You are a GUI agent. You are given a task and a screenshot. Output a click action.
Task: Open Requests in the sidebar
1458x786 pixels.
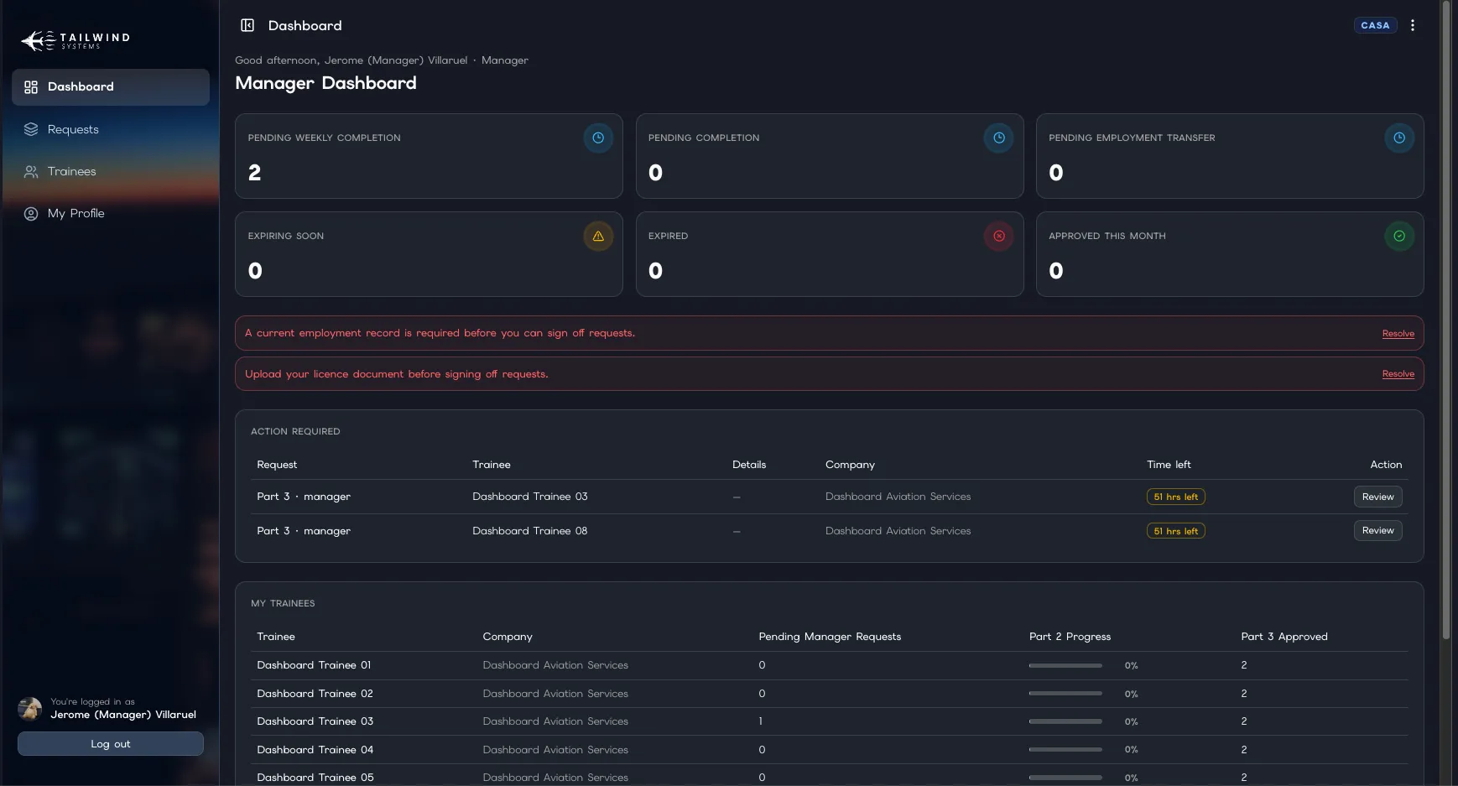(x=111, y=129)
